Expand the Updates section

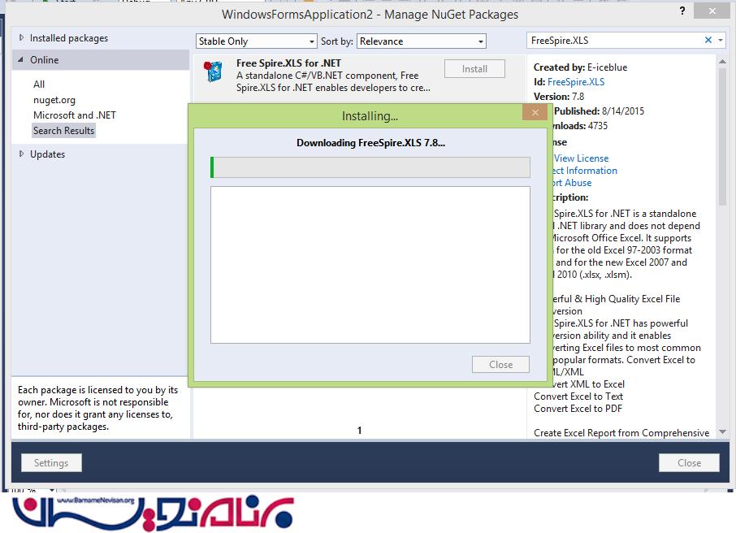click(x=21, y=154)
